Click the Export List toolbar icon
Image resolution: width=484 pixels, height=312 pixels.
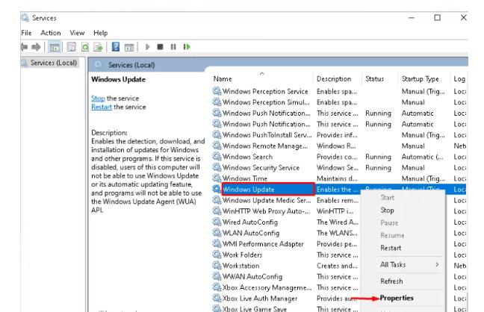point(98,47)
